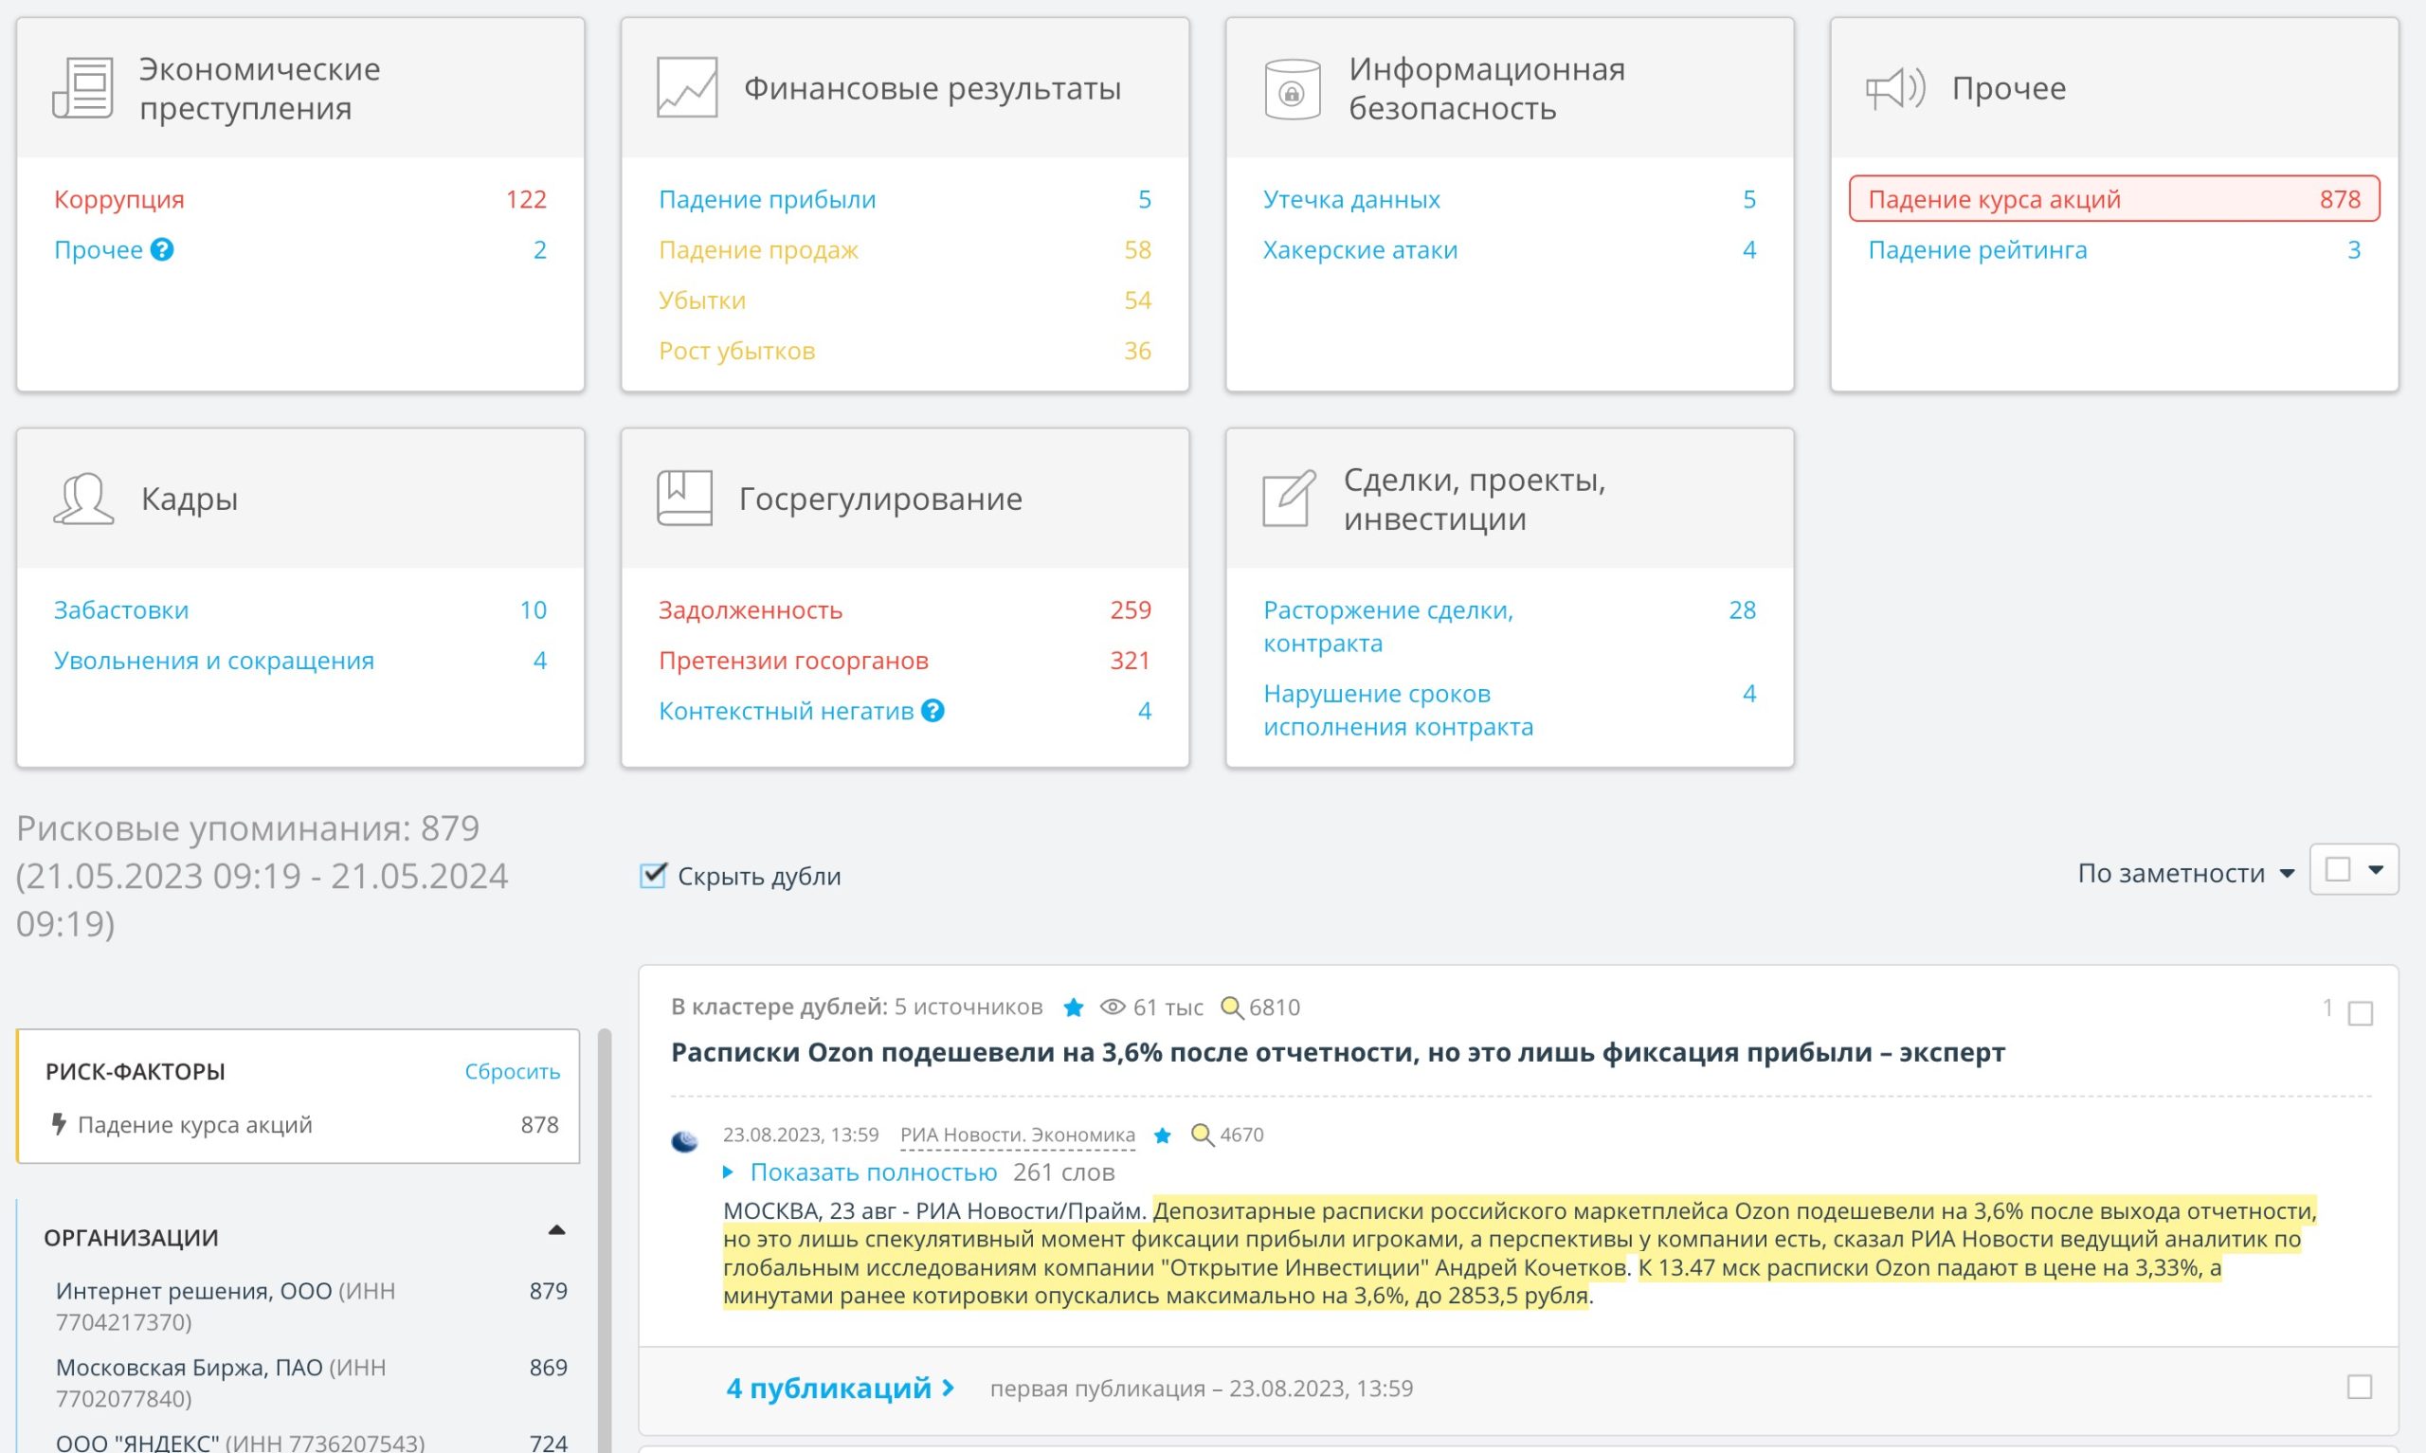
Task: Click the star icon in cluster header
Action: click(1074, 1008)
